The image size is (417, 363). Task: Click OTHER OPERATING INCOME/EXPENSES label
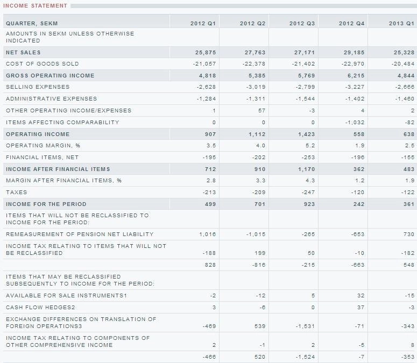69,110
